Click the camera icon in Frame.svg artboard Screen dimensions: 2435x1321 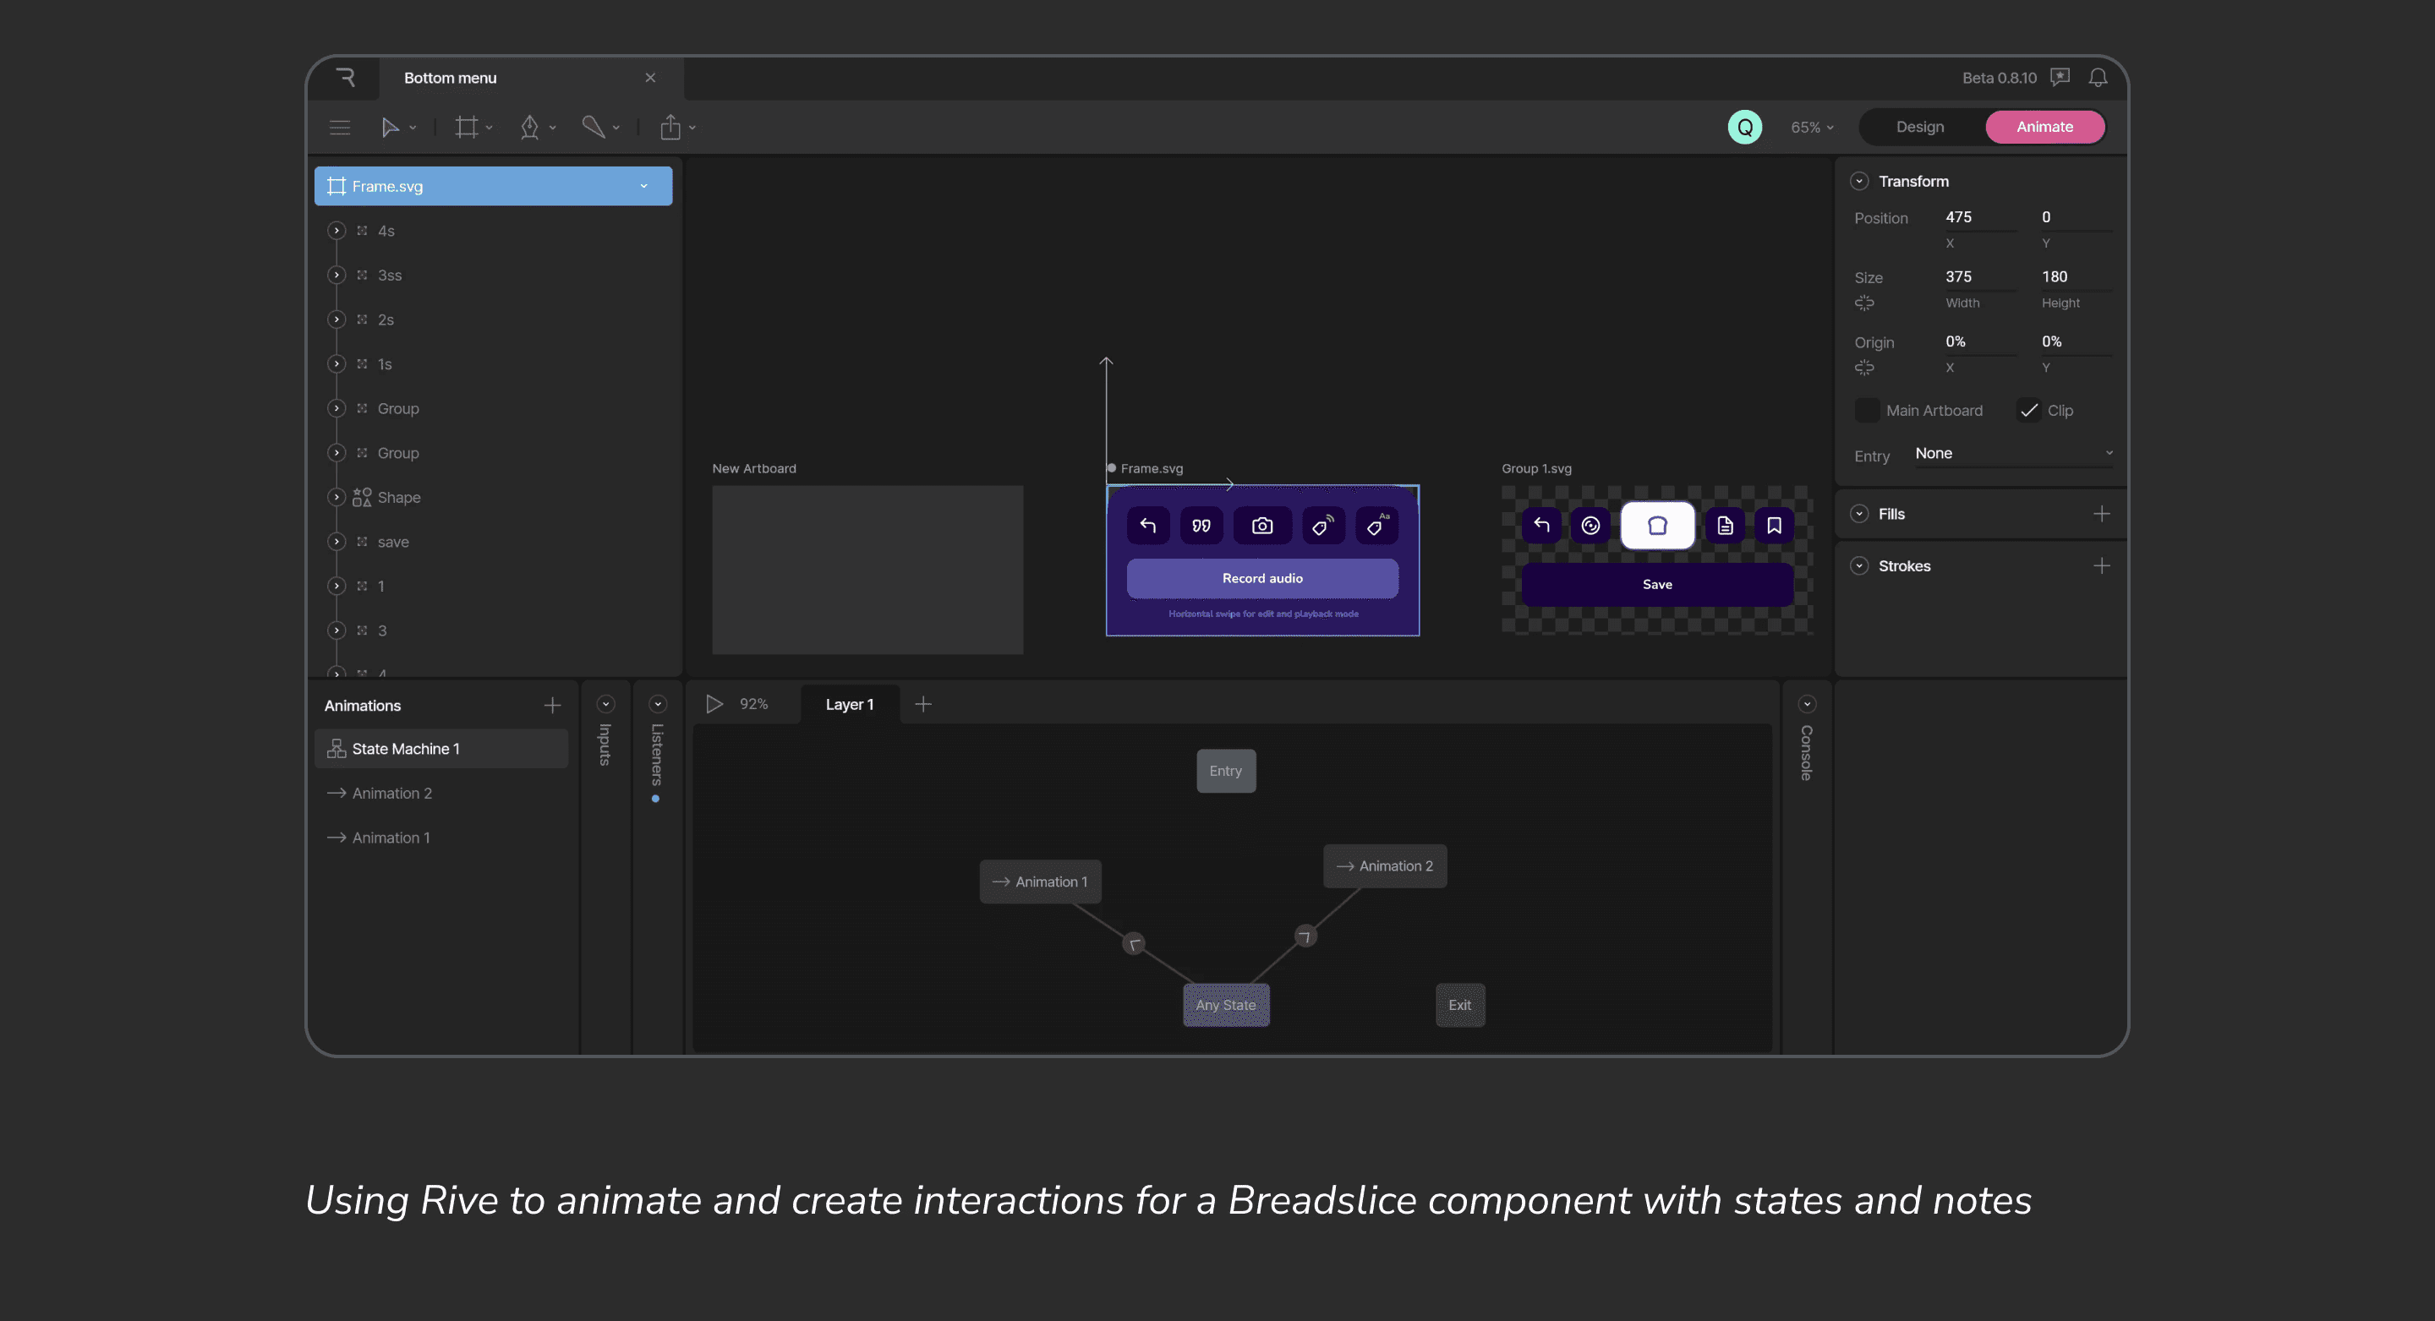coord(1262,526)
